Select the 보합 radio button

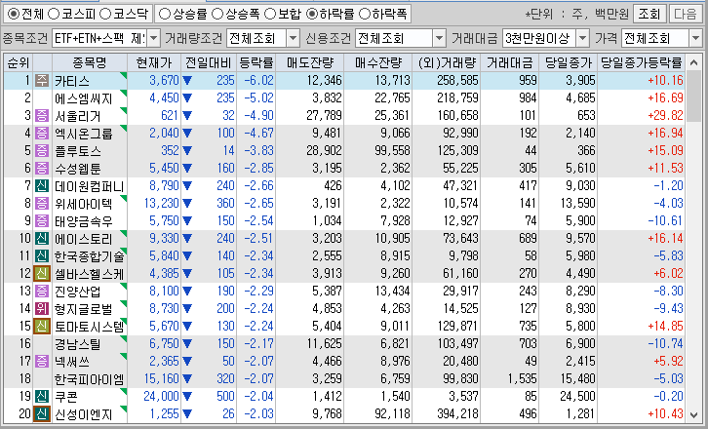[270, 14]
